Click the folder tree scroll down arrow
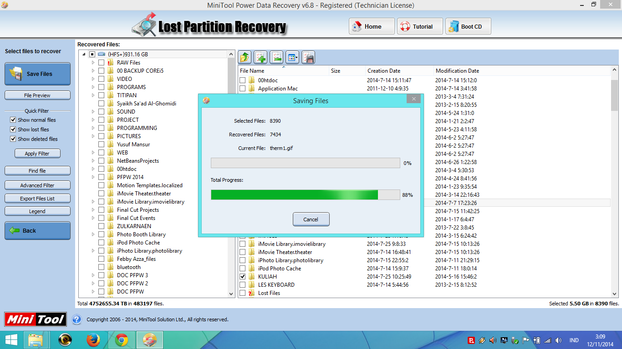 pyautogui.click(x=232, y=294)
